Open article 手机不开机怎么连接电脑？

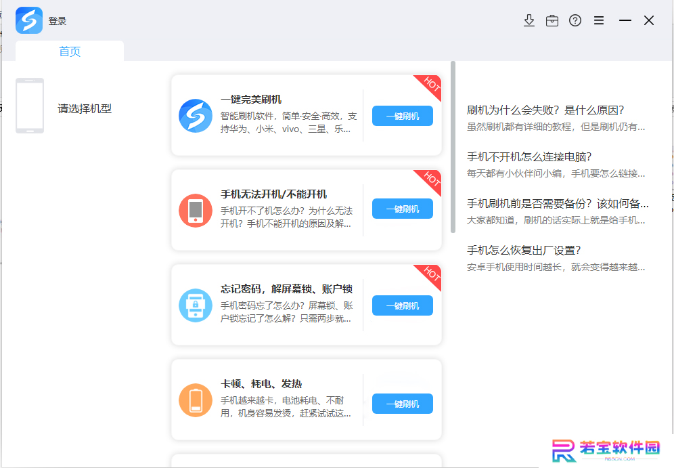click(x=529, y=156)
